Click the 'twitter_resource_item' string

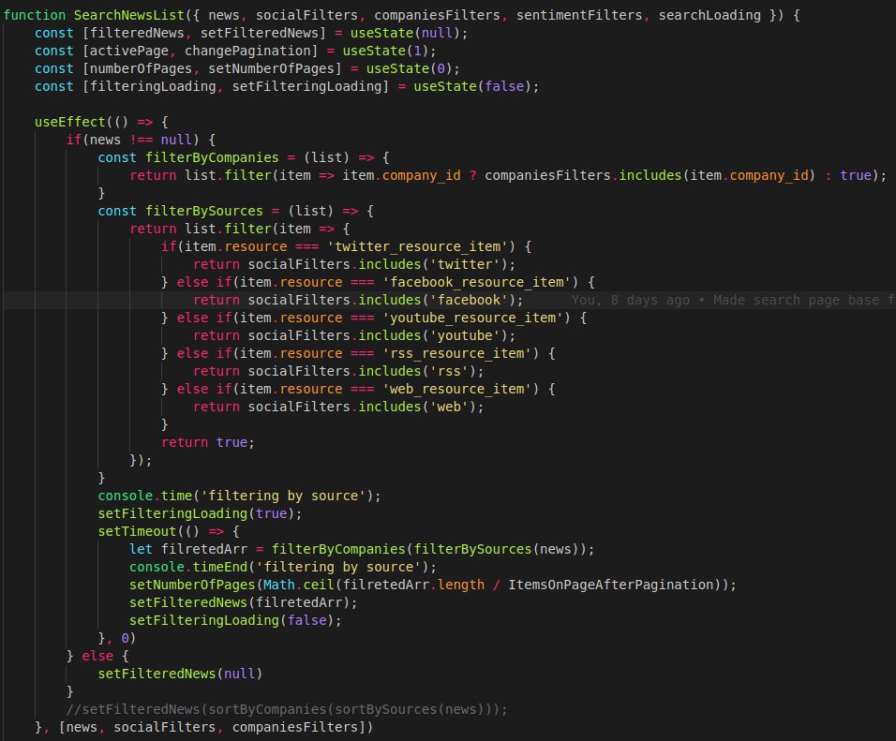[x=416, y=246]
